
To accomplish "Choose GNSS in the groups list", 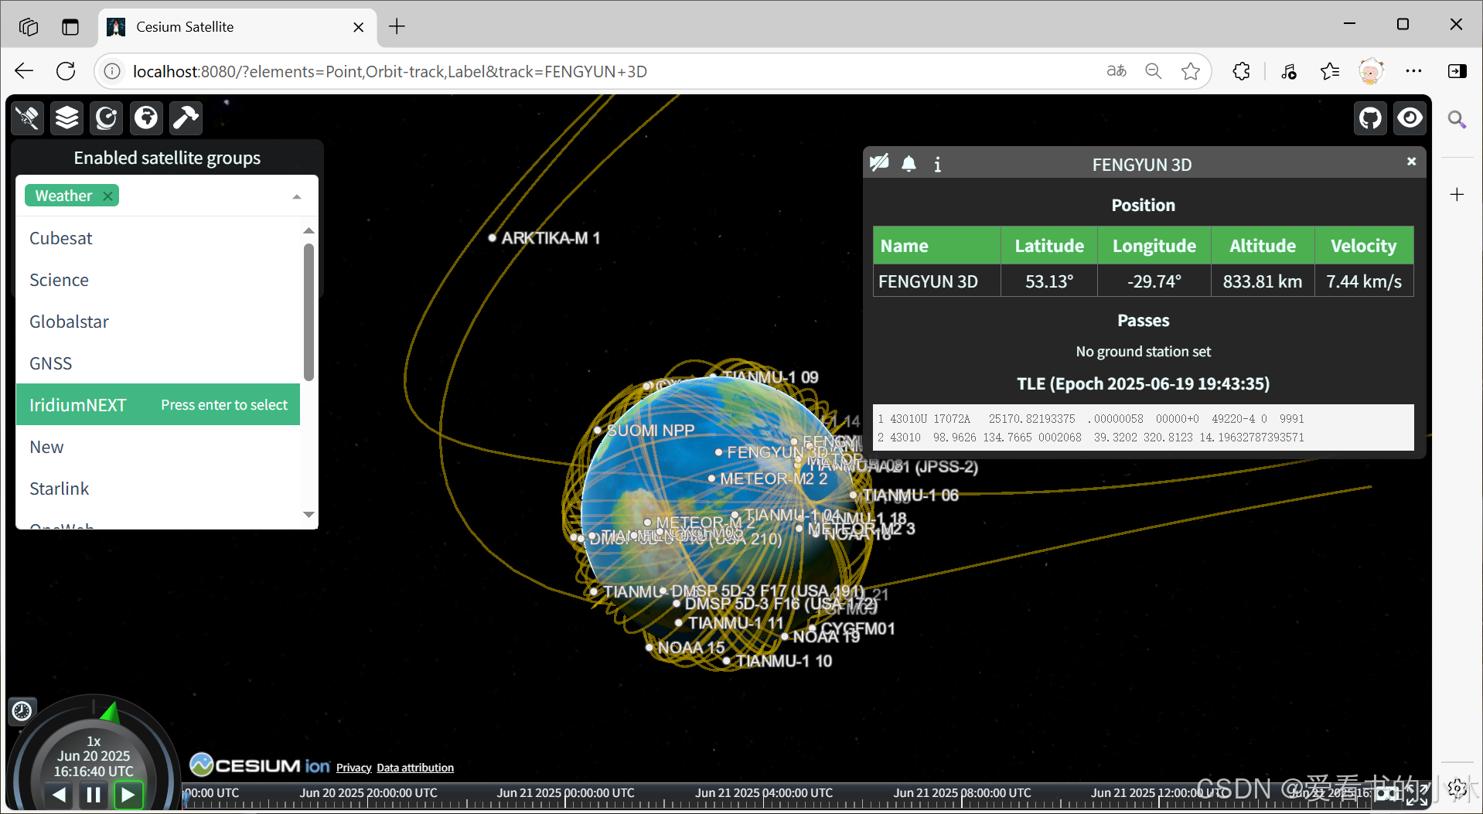I will click(158, 363).
